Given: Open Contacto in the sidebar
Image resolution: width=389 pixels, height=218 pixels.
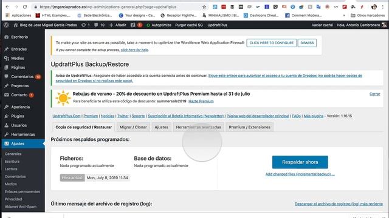Looking at the screenshot, I should (x=19, y=95).
